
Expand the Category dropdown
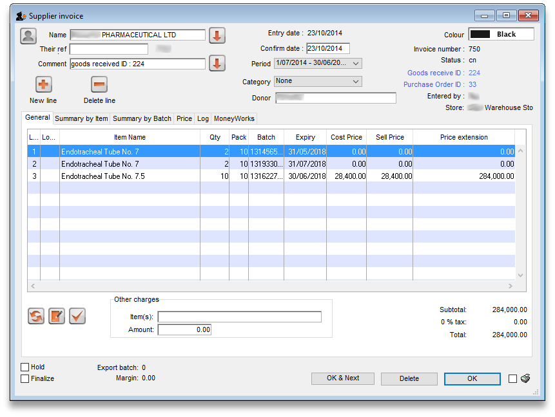point(318,81)
